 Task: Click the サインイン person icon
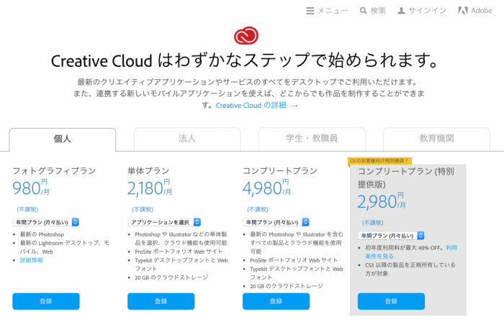pyautogui.click(x=401, y=11)
